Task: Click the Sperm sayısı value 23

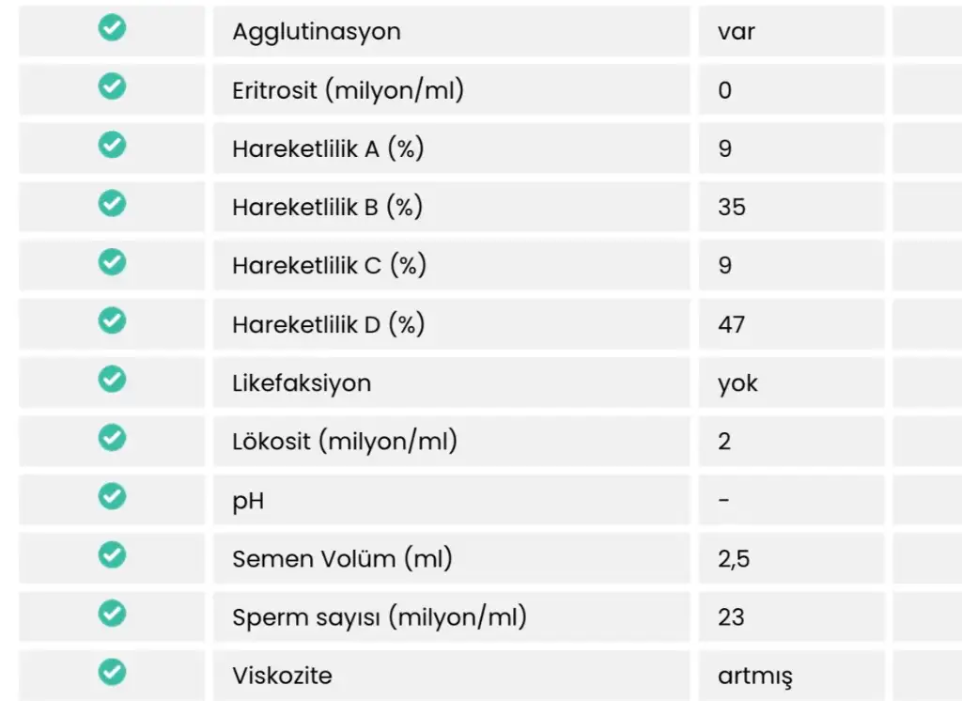Action: [x=731, y=617]
